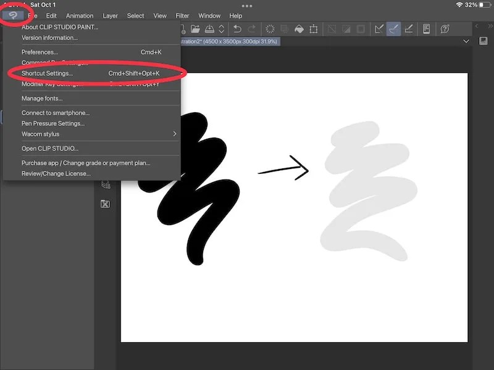This screenshot has height=370, width=494.
Task: Click the smartphone Companion mode icon
Action: click(426, 29)
